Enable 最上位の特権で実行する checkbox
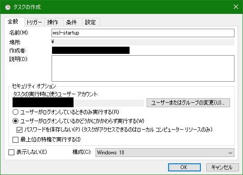The width and height of the screenshot is (243, 175). 15,140
